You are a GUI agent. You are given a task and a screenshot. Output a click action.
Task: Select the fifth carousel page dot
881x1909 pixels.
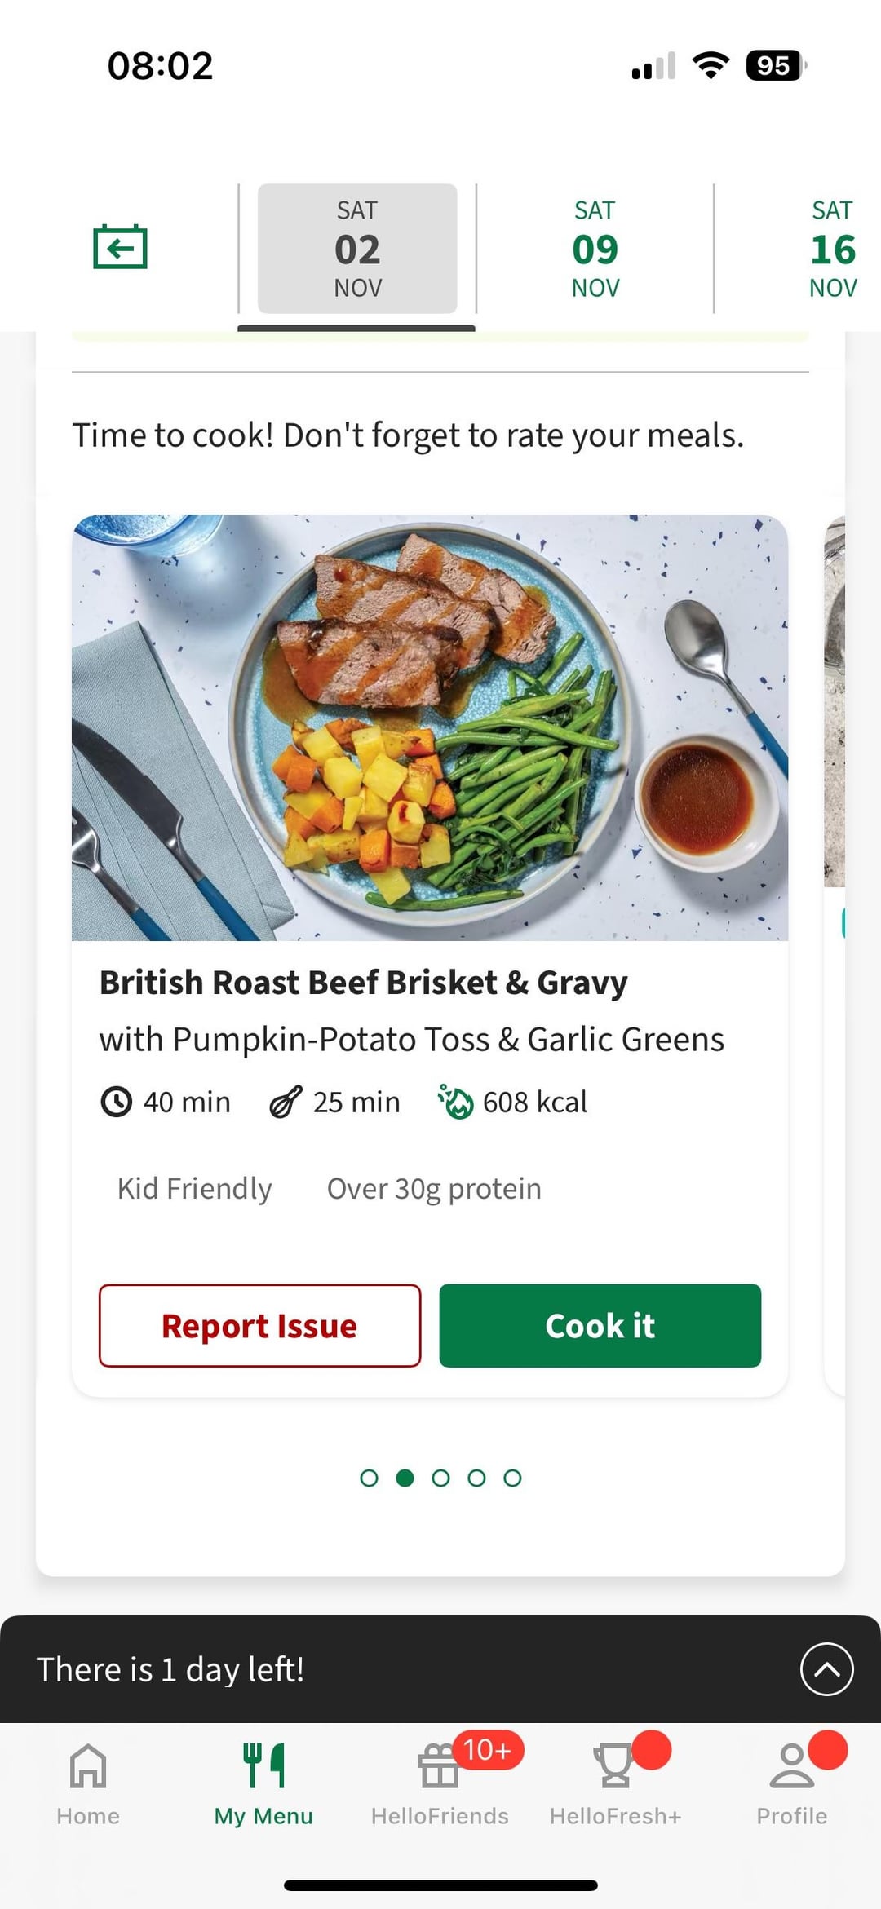[512, 1478]
